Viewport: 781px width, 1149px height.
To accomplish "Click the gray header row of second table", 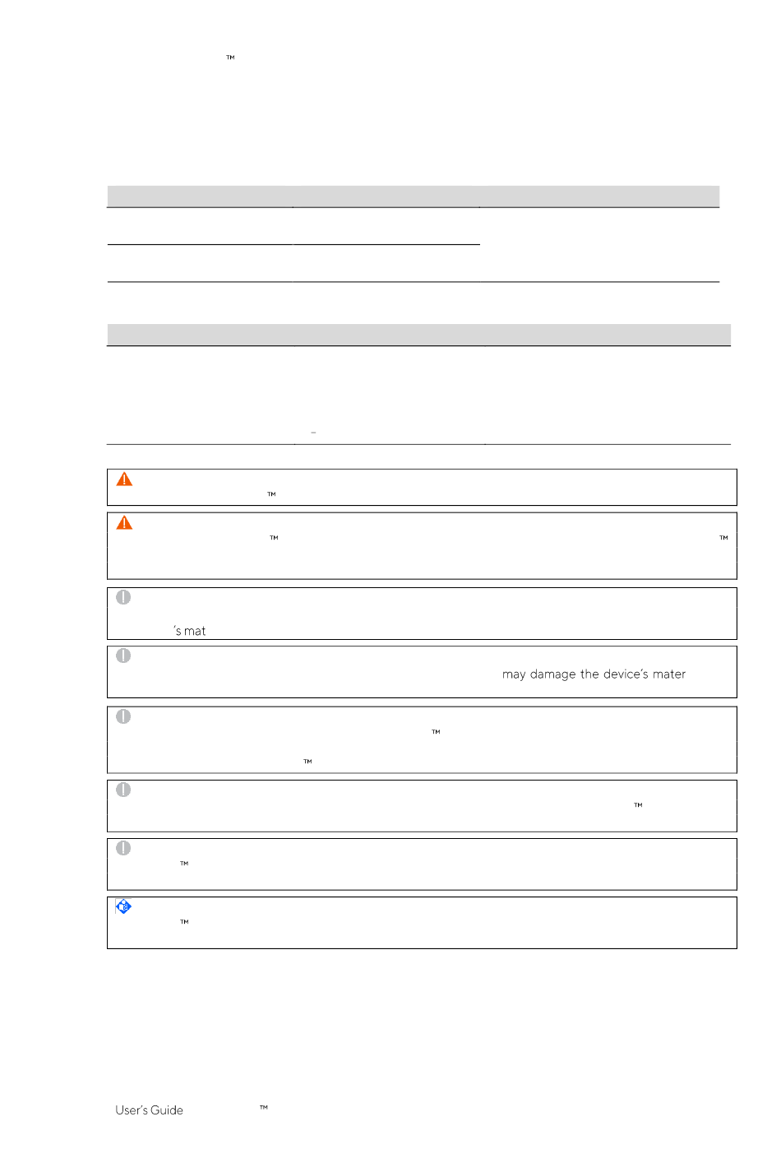I will (419, 335).
